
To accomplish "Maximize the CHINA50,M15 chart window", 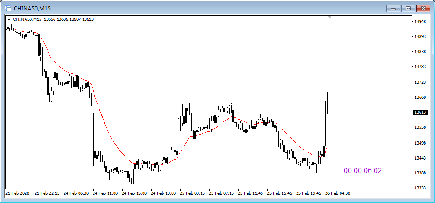I will tap(408, 8).
